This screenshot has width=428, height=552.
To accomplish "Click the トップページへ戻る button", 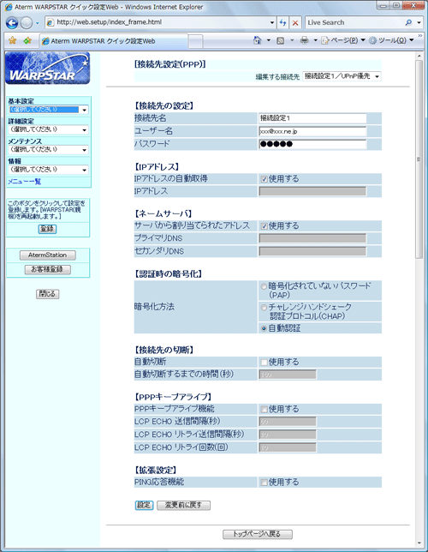I will (x=258, y=534).
